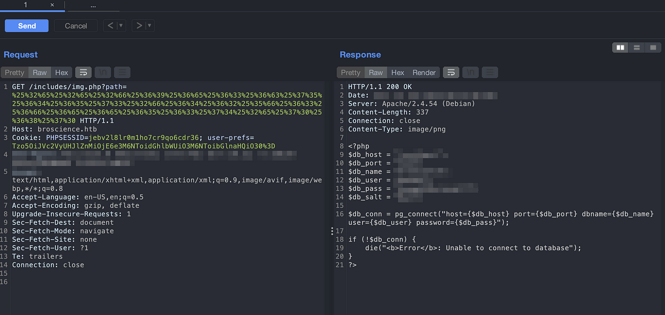
Task: Click the '$db_pass =' response line
Action: coord(369,189)
